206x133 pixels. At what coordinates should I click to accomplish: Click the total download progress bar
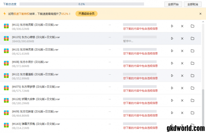click(x=82, y=4)
